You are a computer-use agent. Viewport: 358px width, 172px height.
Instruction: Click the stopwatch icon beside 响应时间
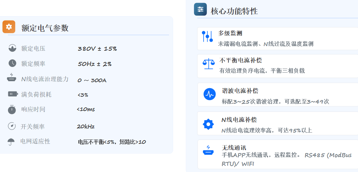(12, 110)
